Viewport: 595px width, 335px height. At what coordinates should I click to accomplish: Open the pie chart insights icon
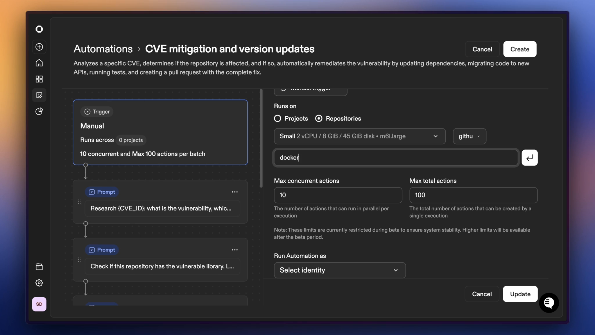coord(39,111)
